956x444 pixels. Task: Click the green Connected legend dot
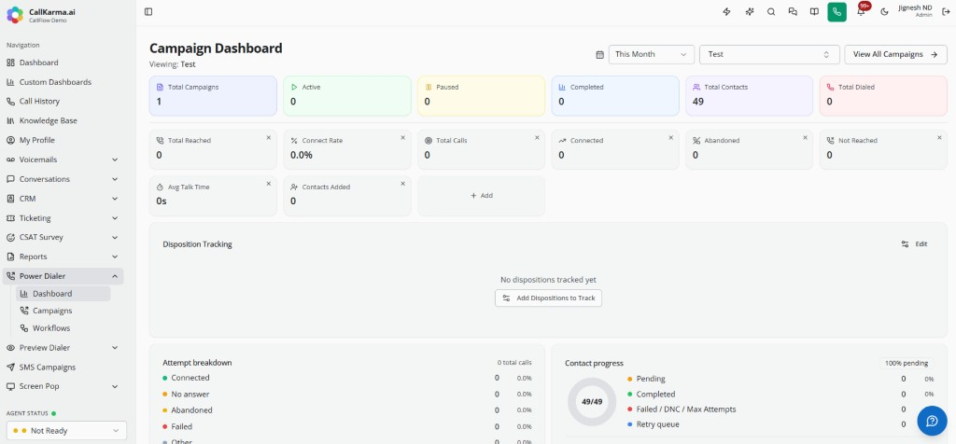[x=164, y=378]
